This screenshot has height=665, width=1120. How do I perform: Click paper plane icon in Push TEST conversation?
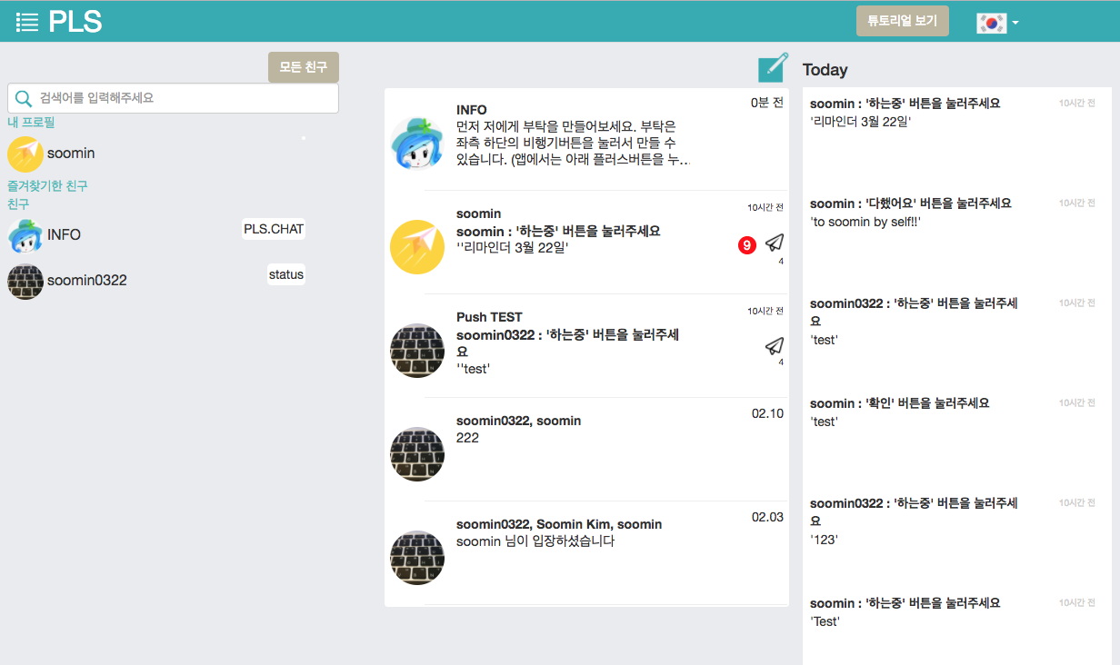pyautogui.click(x=774, y=346)
